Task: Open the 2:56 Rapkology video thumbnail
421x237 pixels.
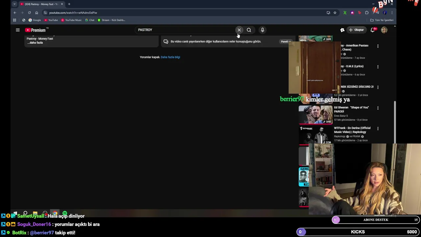Action: click(315, 135)
